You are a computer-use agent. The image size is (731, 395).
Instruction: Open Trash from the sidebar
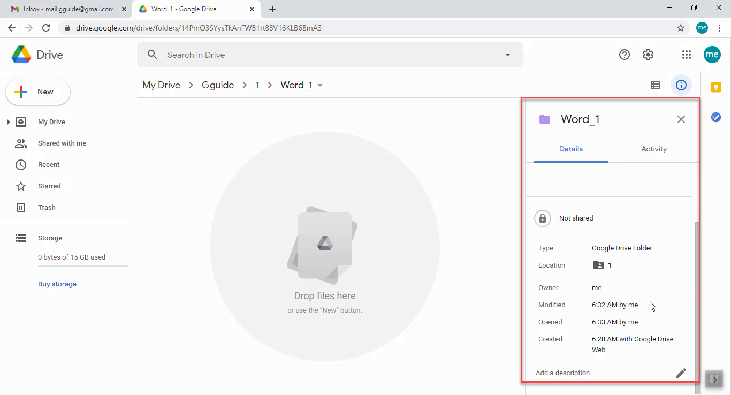pos(47,207)
